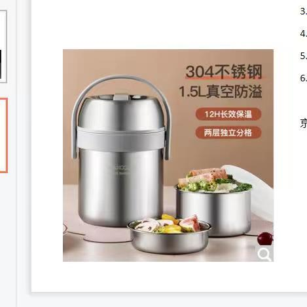Screen dimensions: 307x307
Task: Click the red fruit in the image corner
Action: pyautogui.click(x=265, y=238)
